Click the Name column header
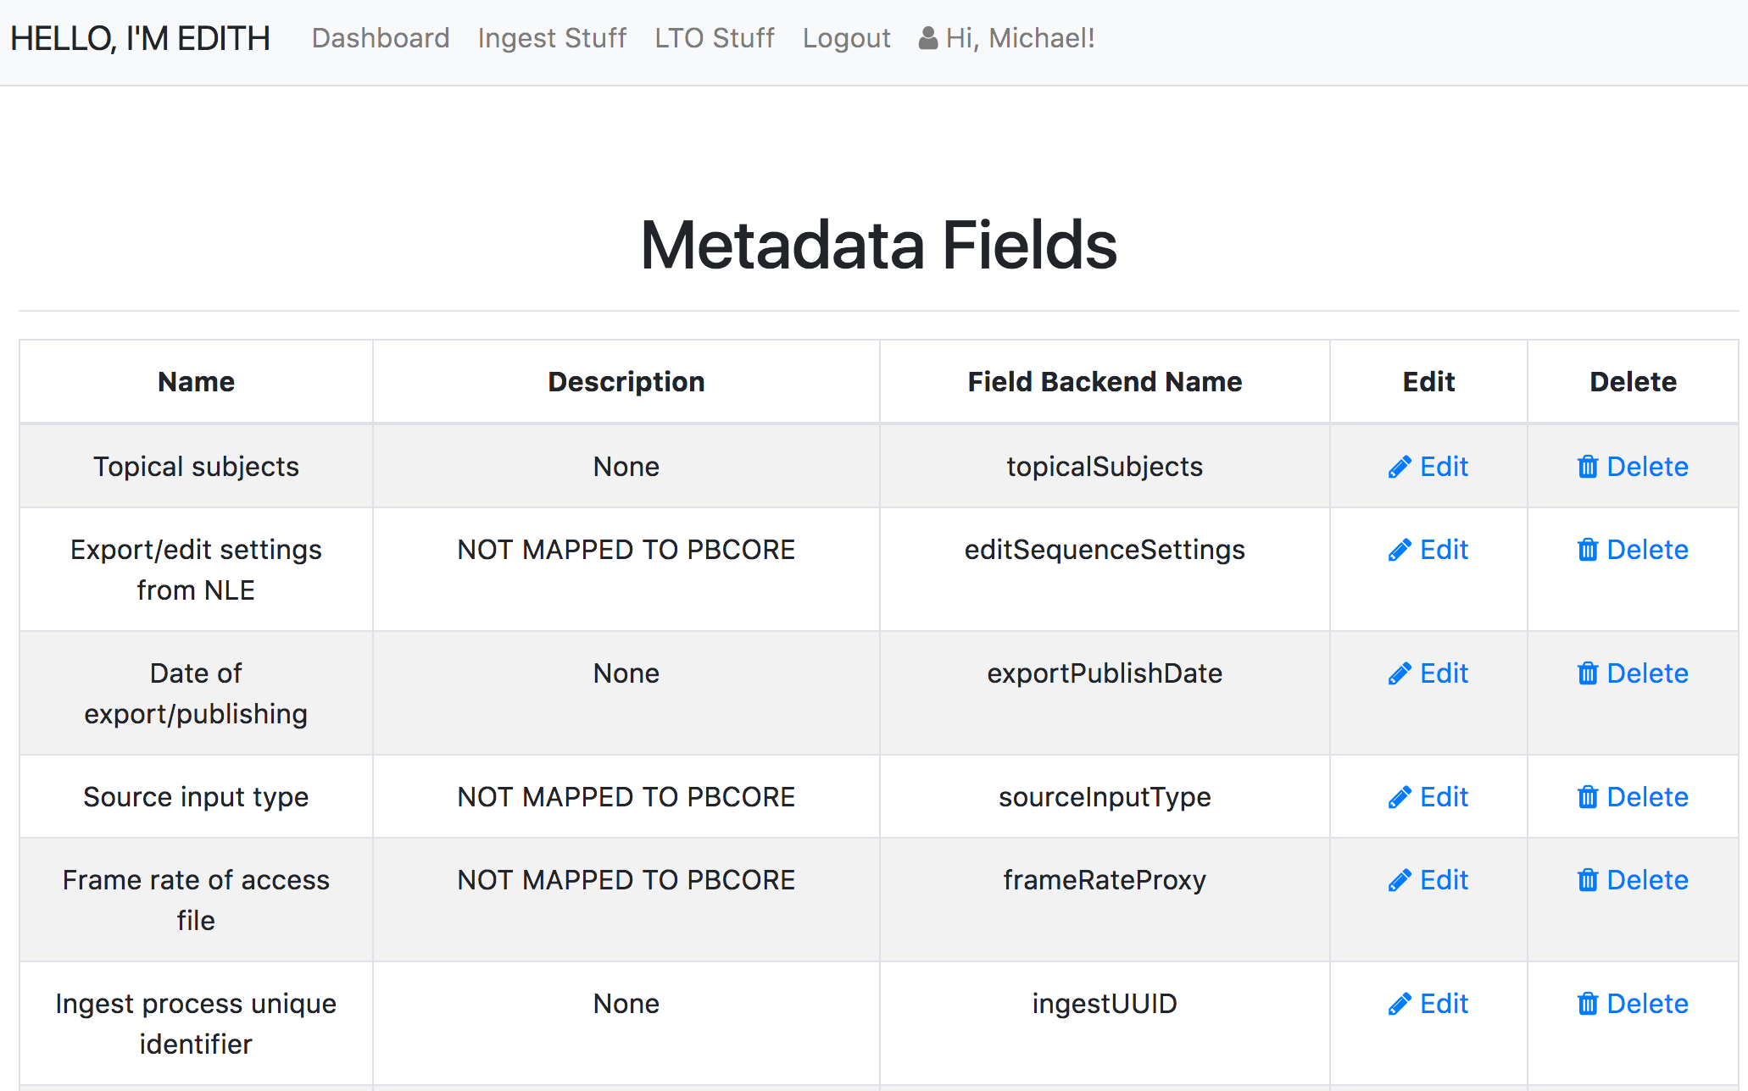 point(196,382)
